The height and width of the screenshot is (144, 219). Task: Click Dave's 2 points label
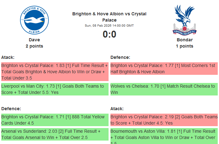[x=34, y=46]
